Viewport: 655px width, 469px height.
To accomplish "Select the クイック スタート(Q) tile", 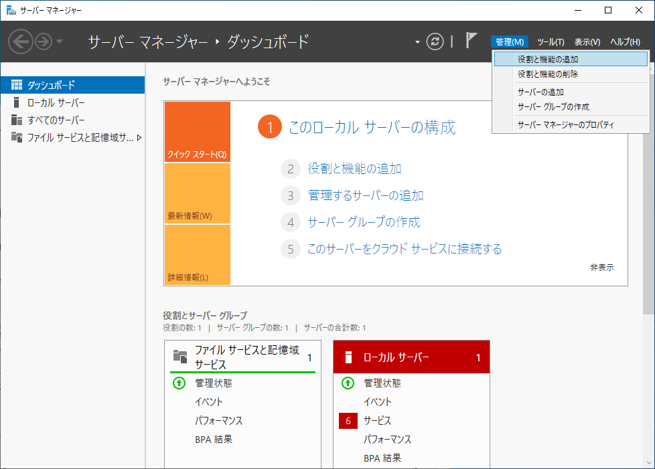I will 198,132.
